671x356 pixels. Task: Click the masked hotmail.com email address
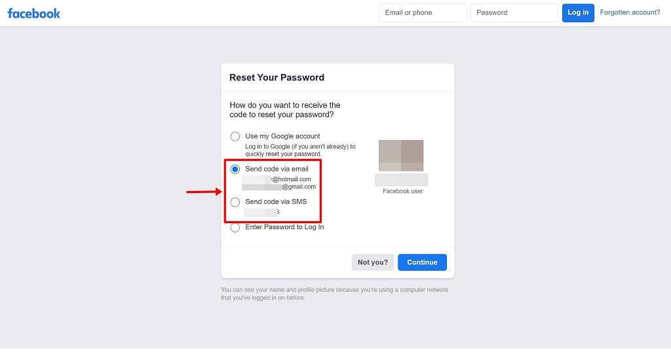[x=277, y=179]
